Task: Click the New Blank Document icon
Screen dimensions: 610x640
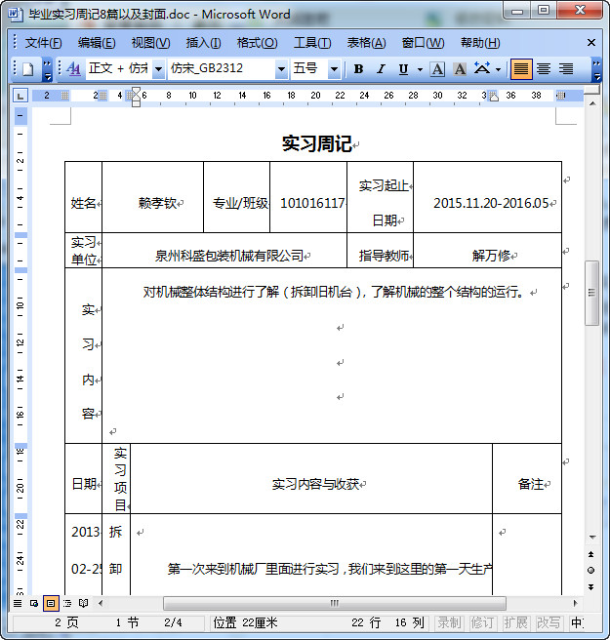Action: click(27, 69)
